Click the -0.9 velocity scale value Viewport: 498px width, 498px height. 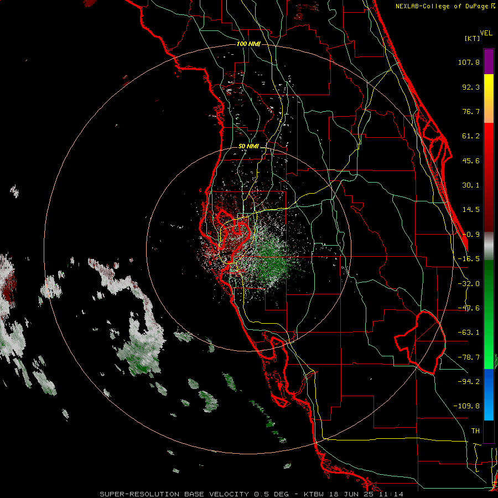click(471, 235)
